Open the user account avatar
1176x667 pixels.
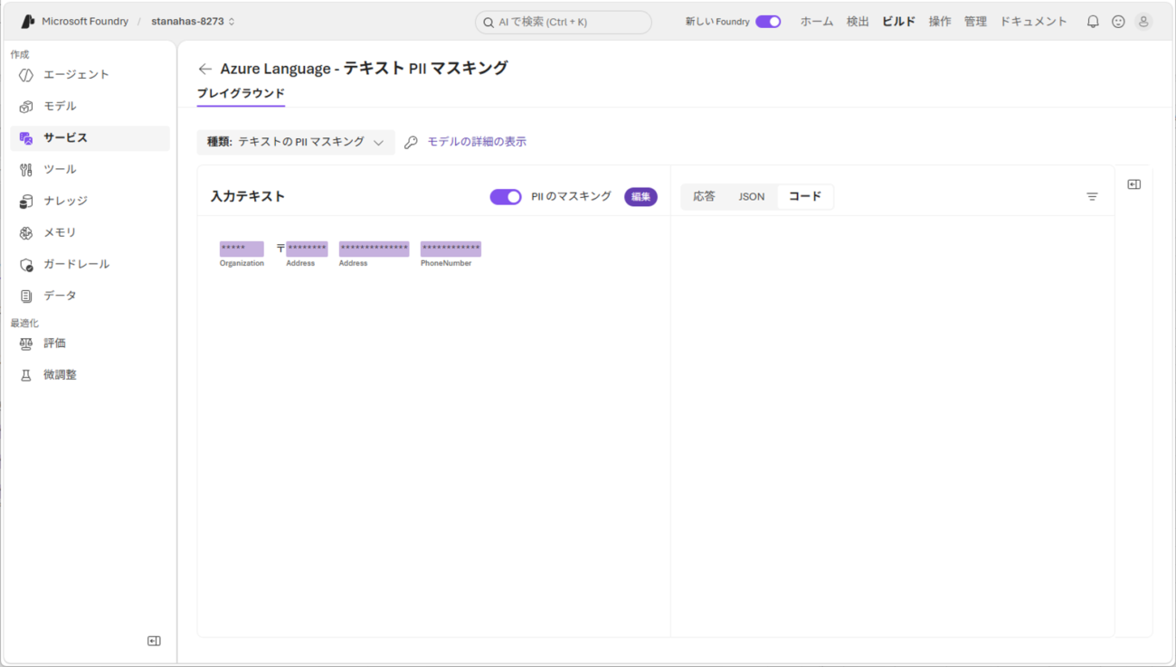click(x=1143, y=22)
